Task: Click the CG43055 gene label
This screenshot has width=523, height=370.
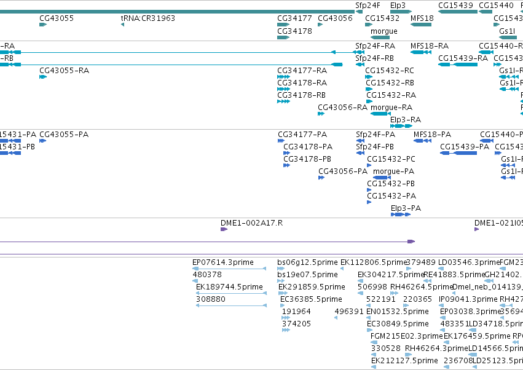Action: [57, 18]
